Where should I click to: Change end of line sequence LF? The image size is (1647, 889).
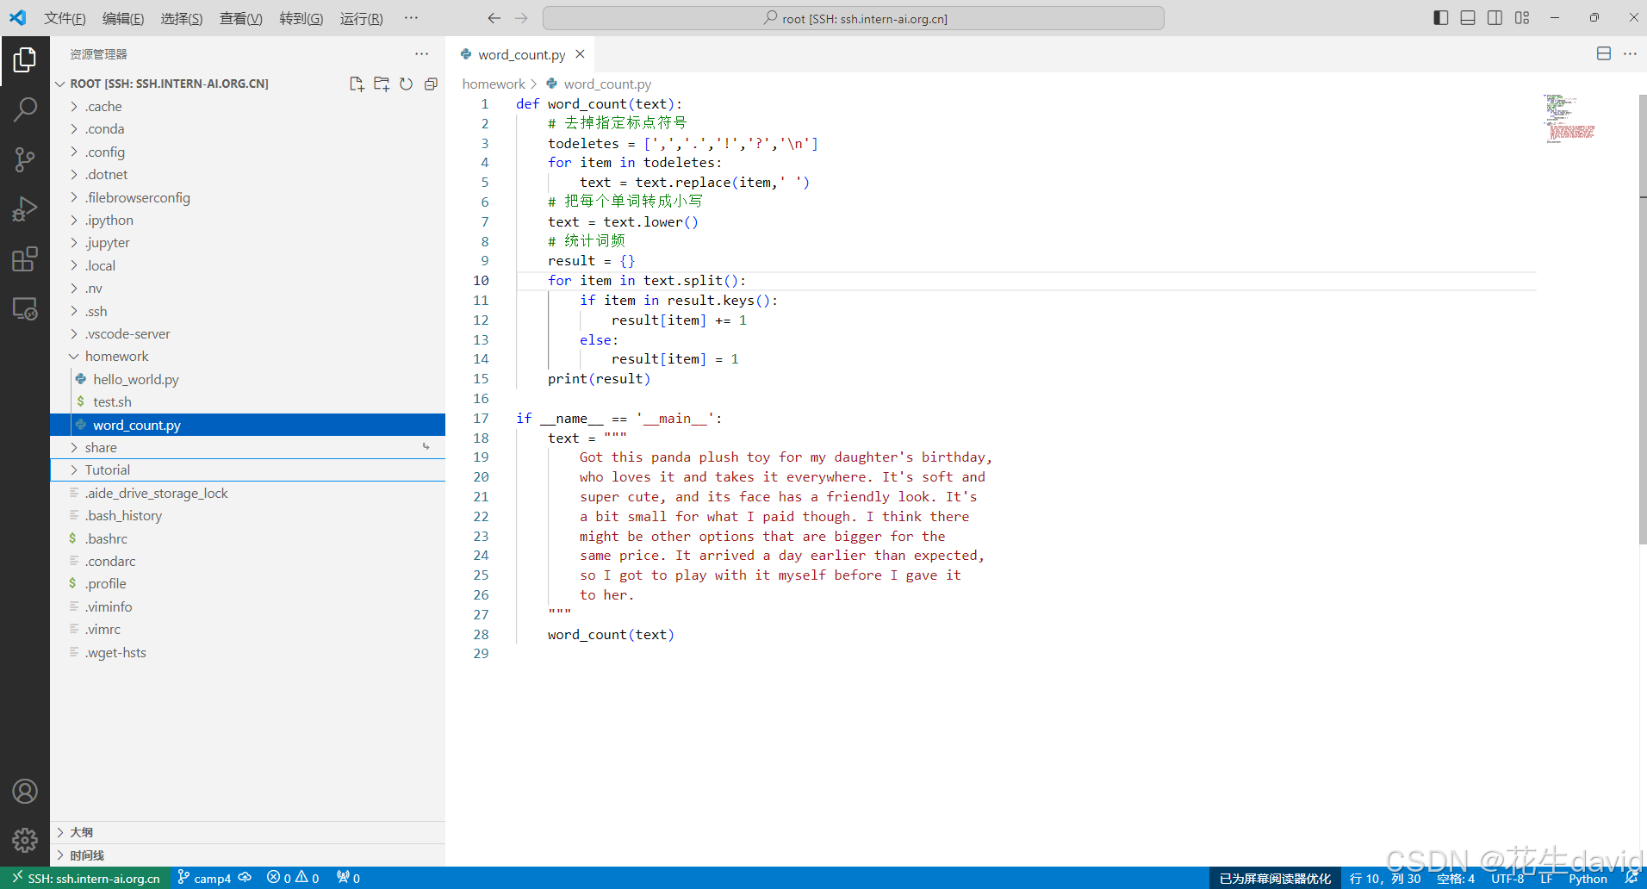(1546, 878)
